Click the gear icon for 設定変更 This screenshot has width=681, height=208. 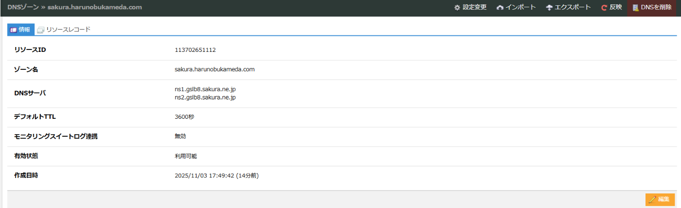tap(457, 8)
